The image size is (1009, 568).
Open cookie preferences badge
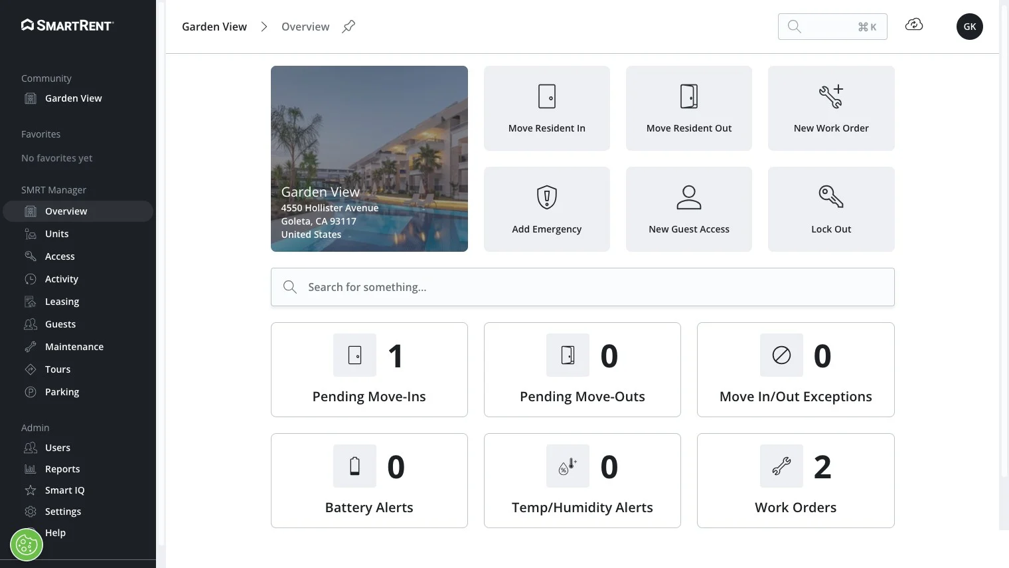[x=27, y=545]
